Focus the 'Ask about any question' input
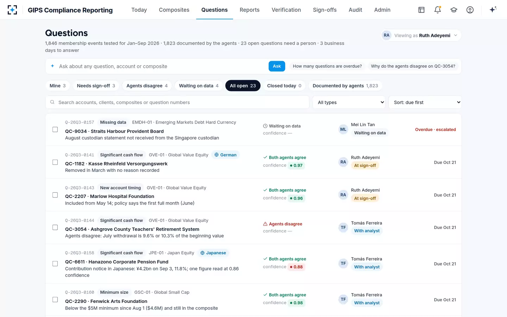Viewport: 507px width, 317px height. [162, 66]
